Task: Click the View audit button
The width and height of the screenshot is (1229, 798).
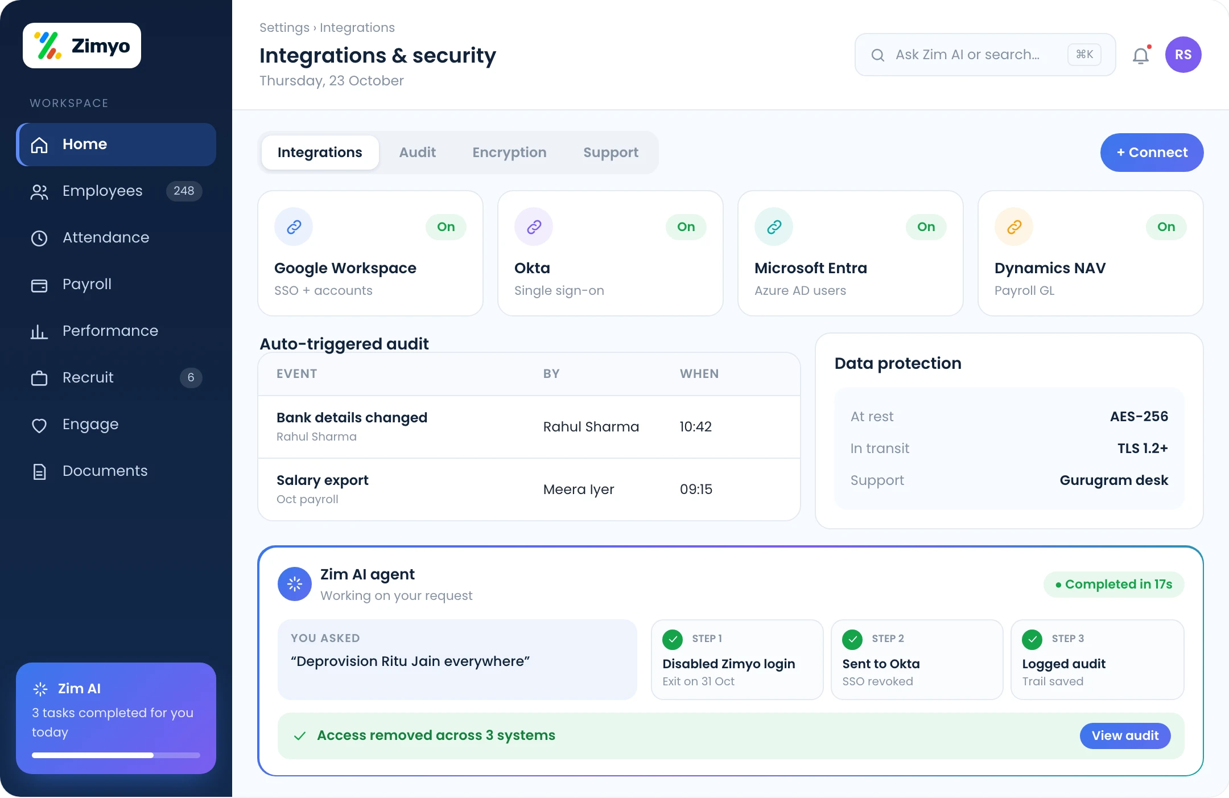Action: [1125, 736]
